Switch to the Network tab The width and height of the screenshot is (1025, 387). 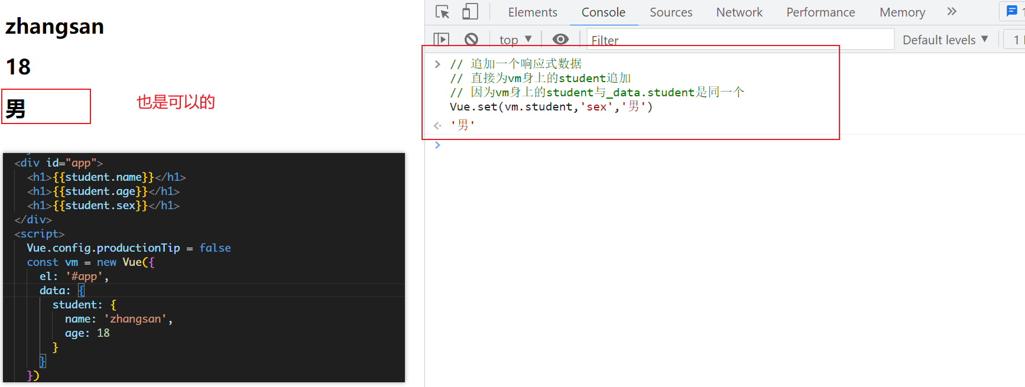[739, 12]
